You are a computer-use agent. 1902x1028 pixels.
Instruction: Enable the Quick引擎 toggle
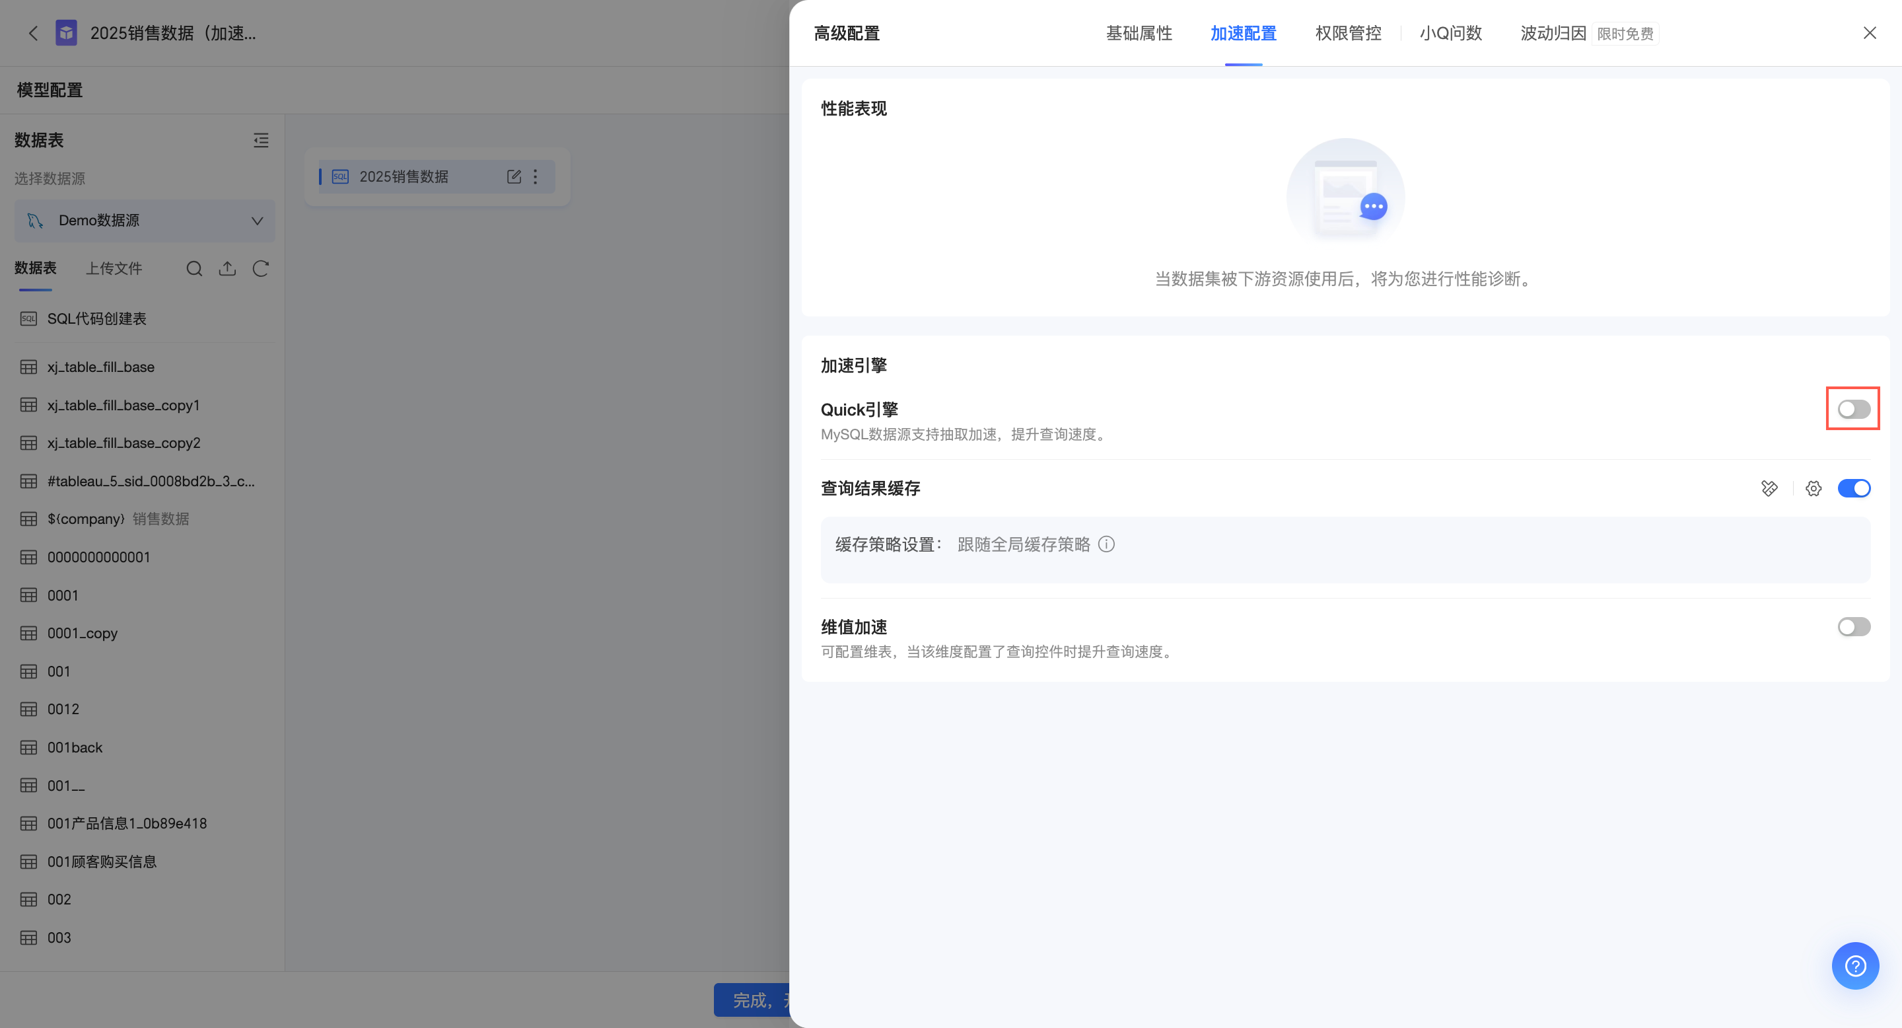[x=1853, y=409]
